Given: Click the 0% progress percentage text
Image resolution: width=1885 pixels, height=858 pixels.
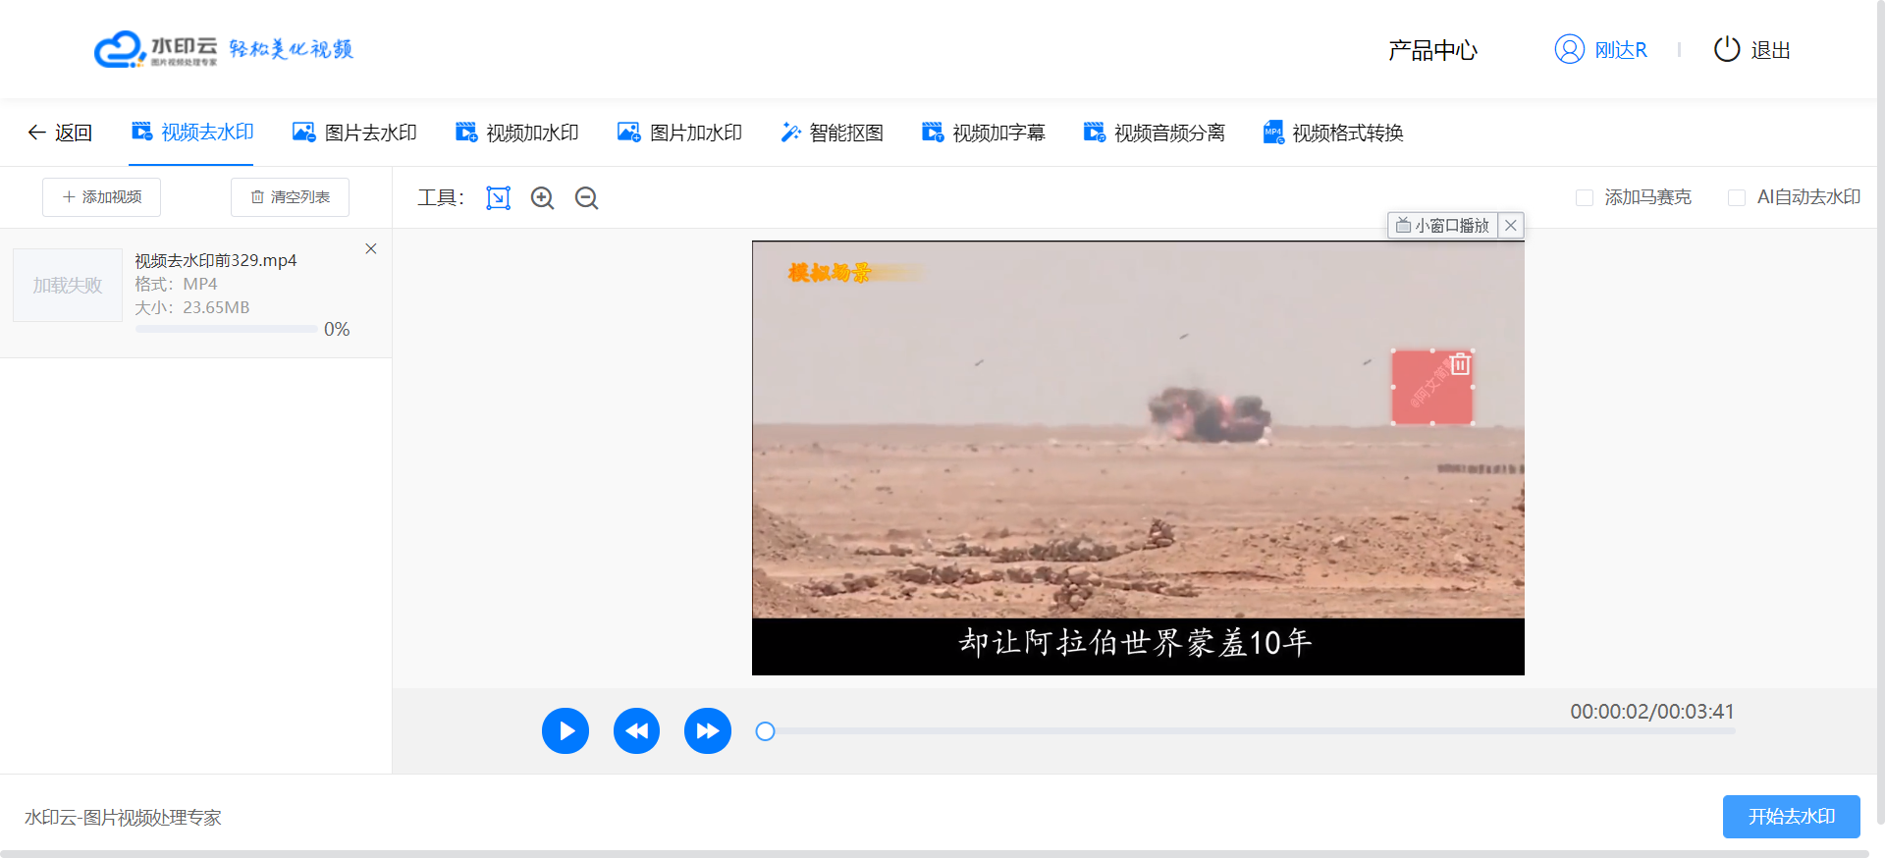Looking at the screenshot, I should pyautogui.click(x=337, y=330).
